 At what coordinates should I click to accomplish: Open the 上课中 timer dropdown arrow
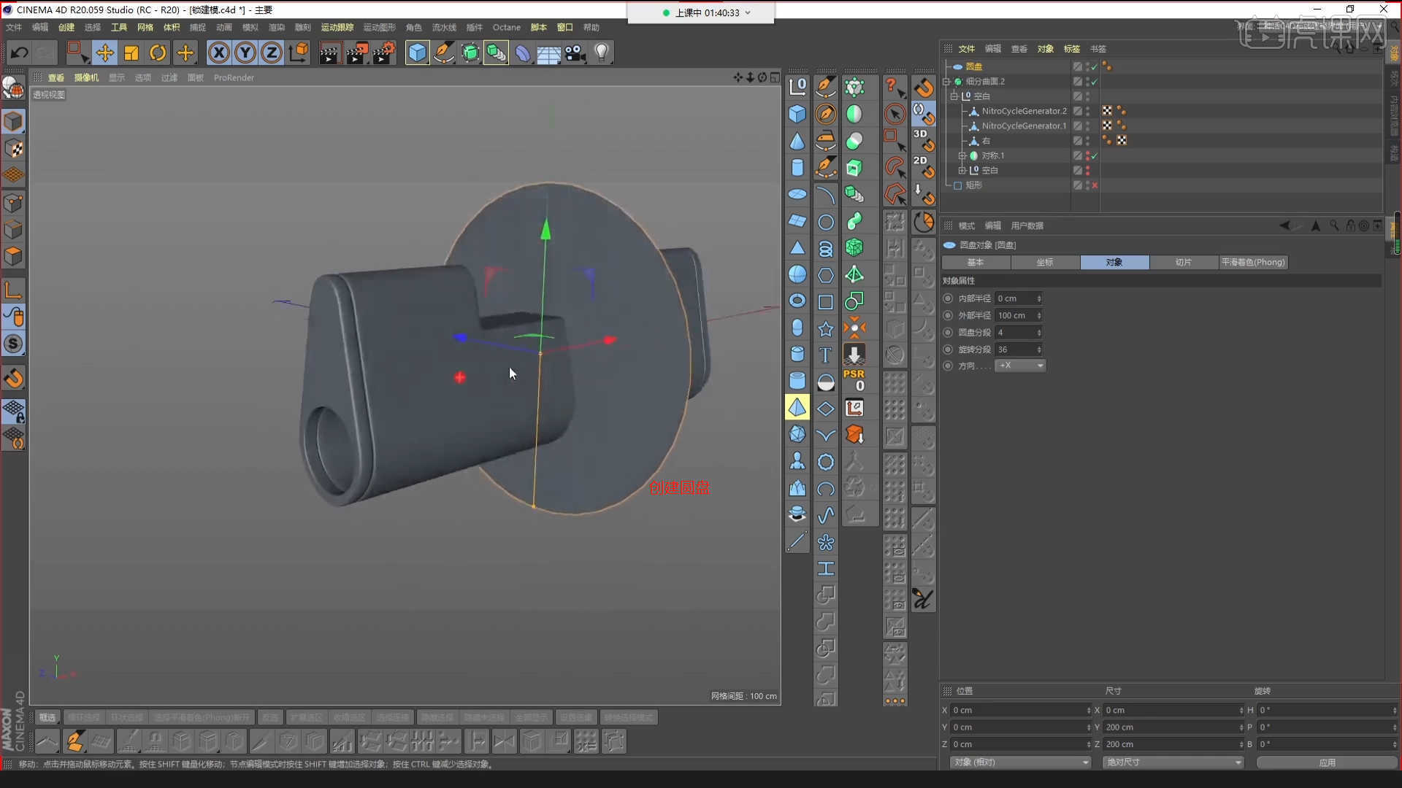tap(748, 13)
